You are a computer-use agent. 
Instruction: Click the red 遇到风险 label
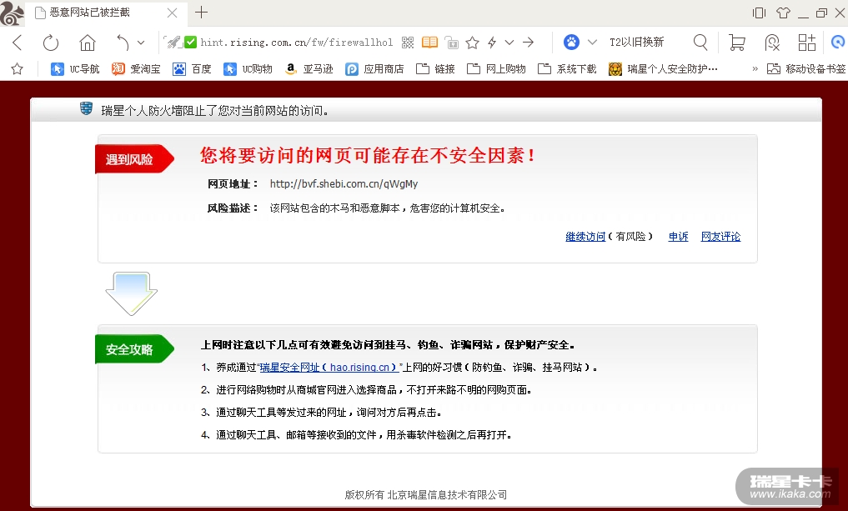coord(134,159)
